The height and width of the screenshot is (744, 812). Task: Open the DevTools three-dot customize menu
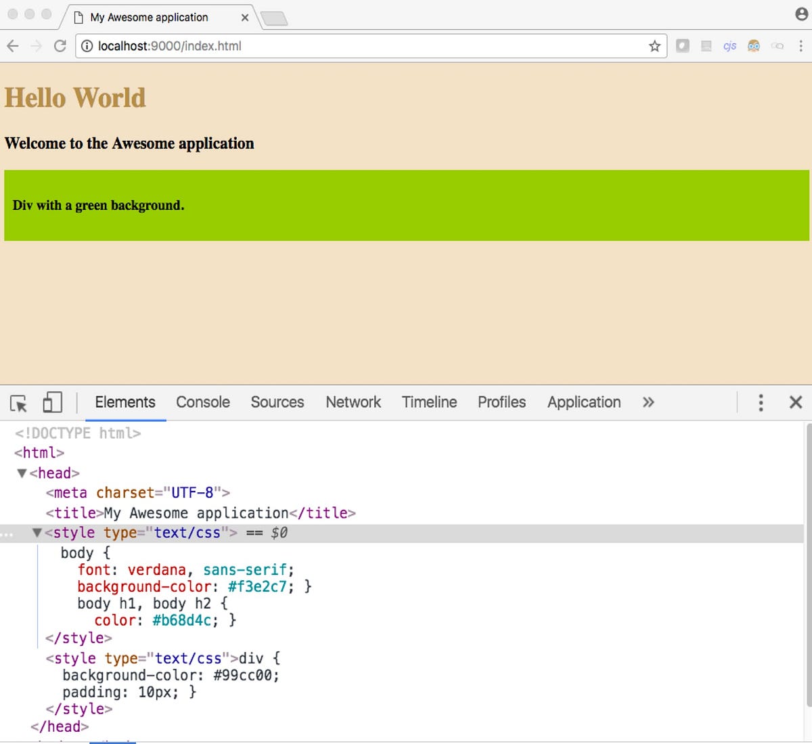(x=761, y=402)
